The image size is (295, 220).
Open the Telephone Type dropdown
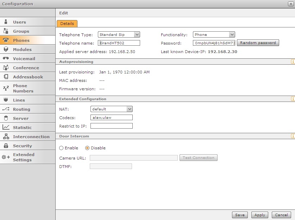click(119, 34)
